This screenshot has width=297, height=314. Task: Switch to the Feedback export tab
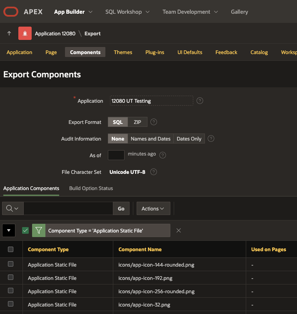point(226,52)
